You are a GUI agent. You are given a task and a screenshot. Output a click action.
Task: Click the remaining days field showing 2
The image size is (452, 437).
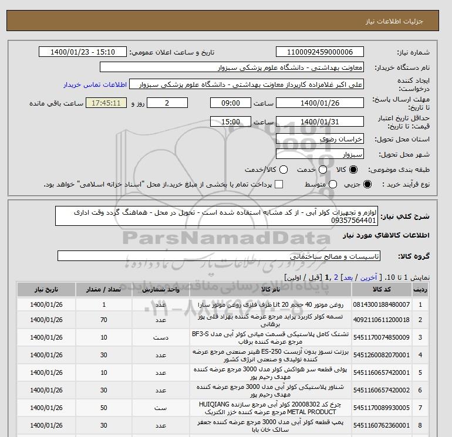167,103
